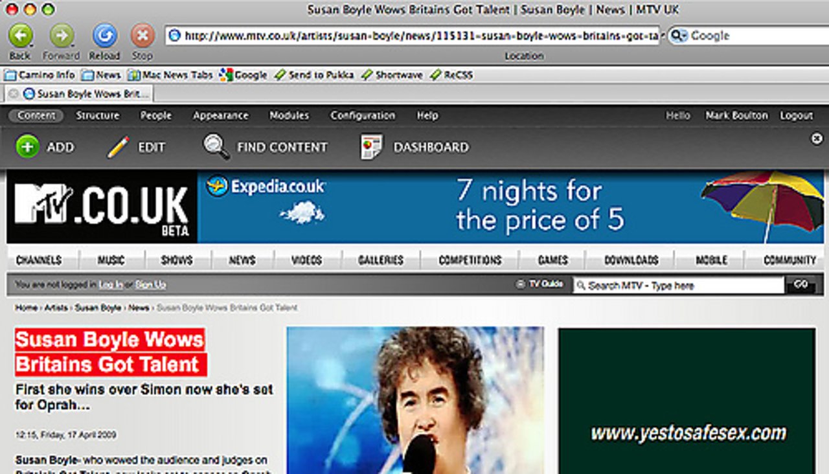829x474 pixels.
Task: Open the Music navigation item
Action: 111,260
